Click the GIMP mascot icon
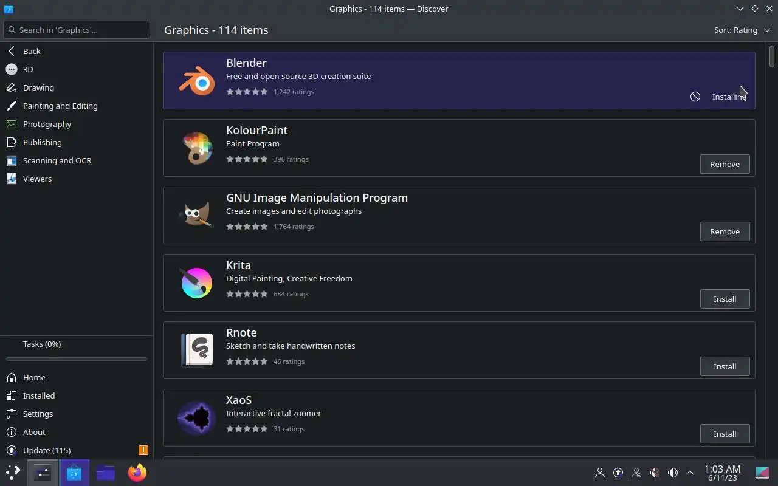This screenshot has width=778, height=486. click(x=197, y=215)
